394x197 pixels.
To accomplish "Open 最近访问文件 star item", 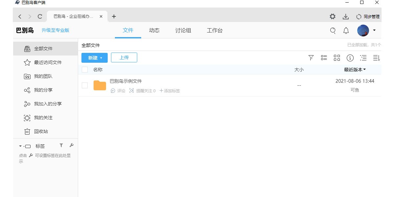I will [45, 62].
